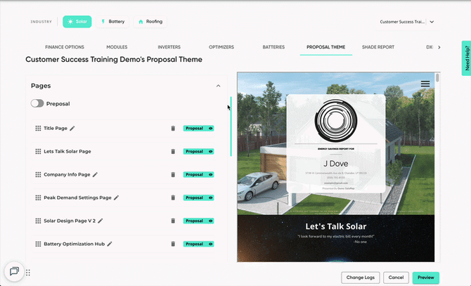The image size is (471, 286).
Task: Click the 'Solar Design Page V 2' label
Action: click(x=70, y=221)
